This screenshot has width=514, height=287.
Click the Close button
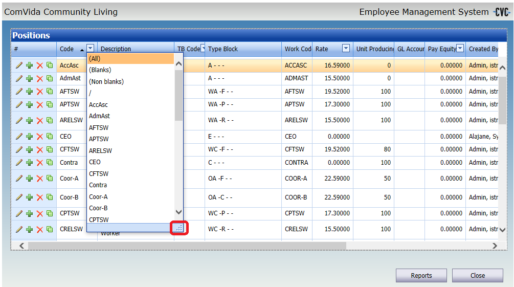pos(477,276)
